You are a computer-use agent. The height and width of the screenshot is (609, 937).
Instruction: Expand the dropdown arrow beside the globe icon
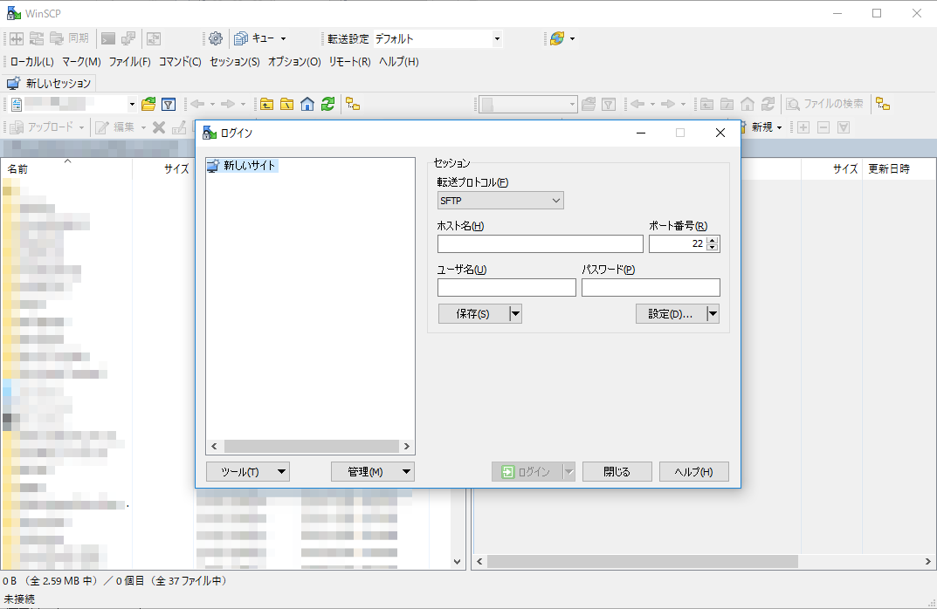573,38
